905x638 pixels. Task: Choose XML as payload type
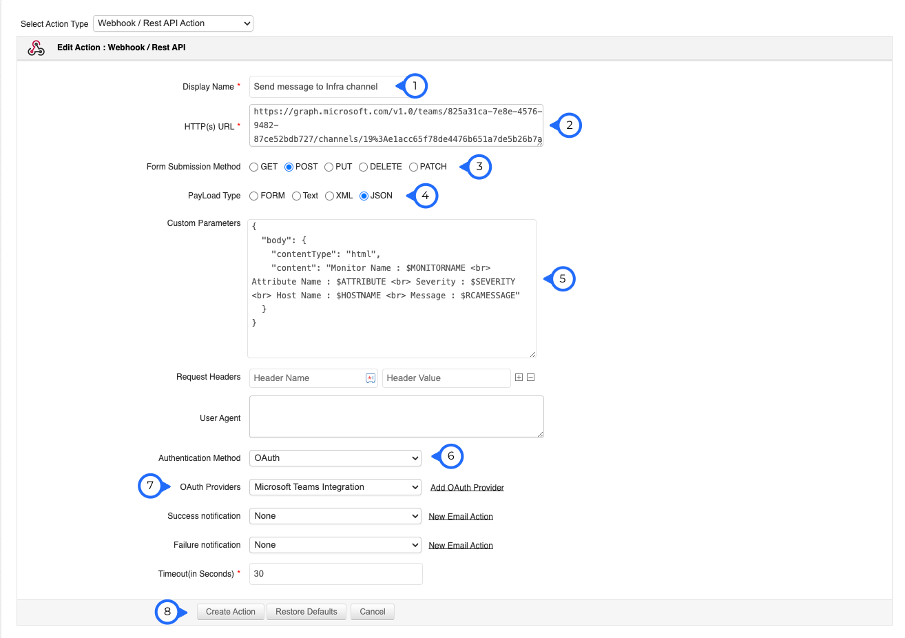pos(330,196)
